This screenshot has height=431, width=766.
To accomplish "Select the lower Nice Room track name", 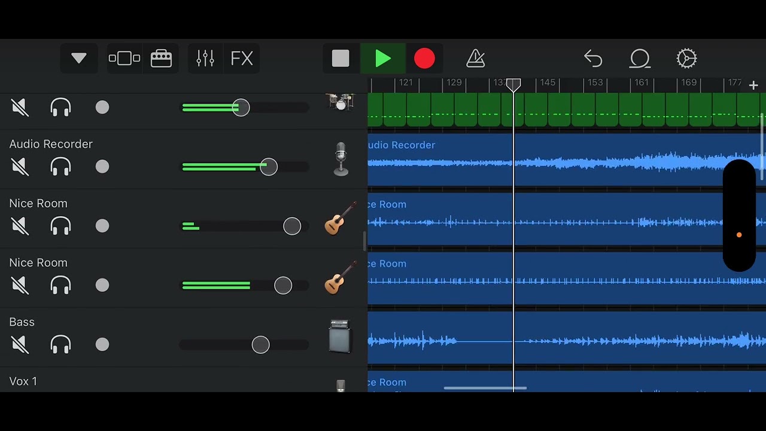I will 38,263.
